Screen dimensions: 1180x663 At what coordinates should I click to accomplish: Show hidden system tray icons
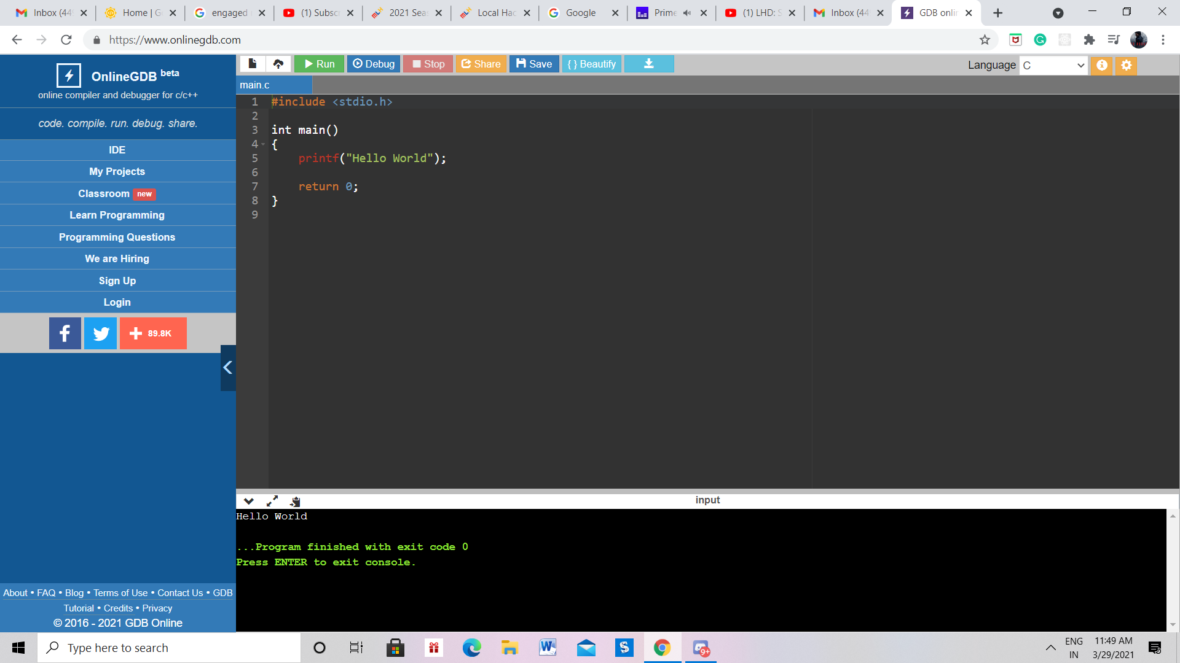coord(1050,648)
